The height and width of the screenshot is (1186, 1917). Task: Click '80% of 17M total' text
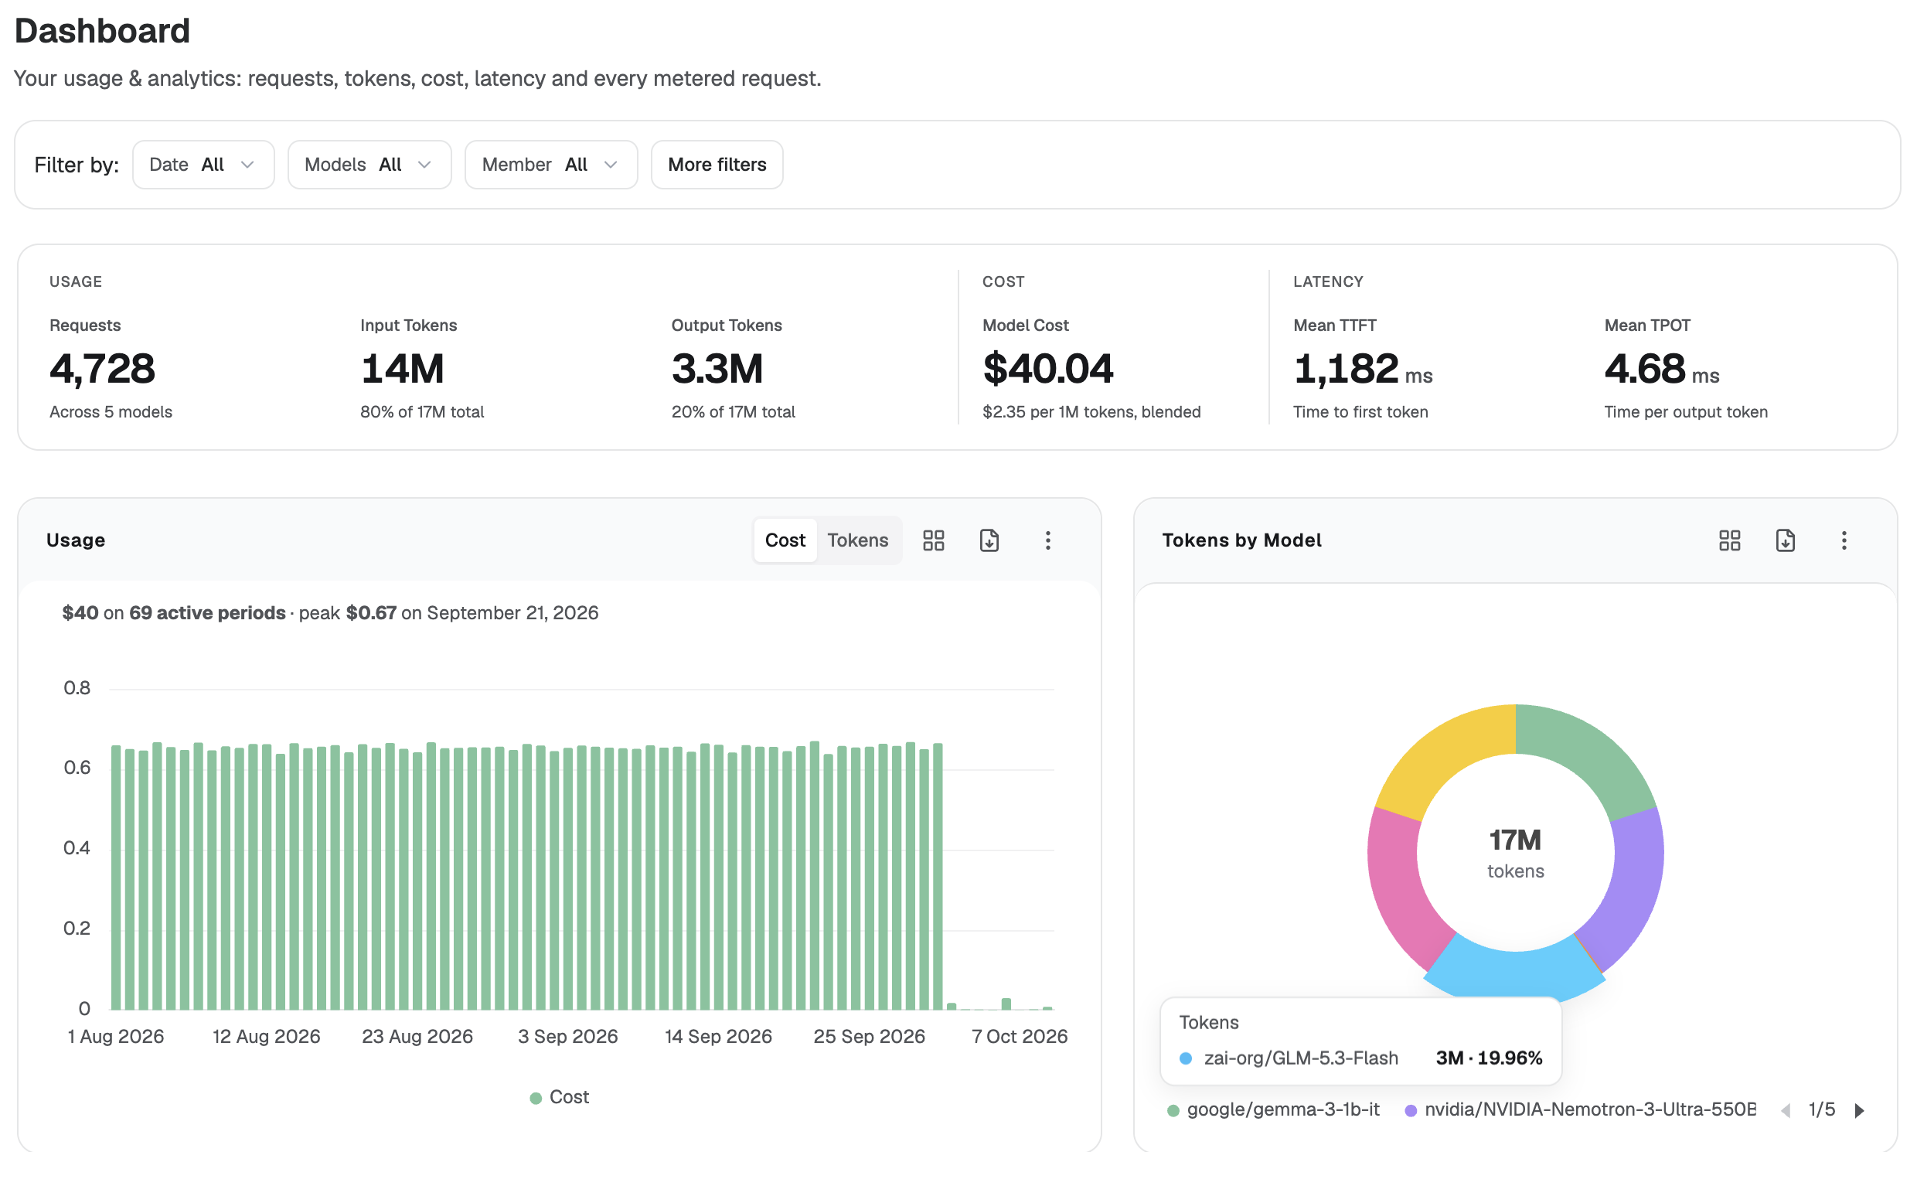point(422,412)
